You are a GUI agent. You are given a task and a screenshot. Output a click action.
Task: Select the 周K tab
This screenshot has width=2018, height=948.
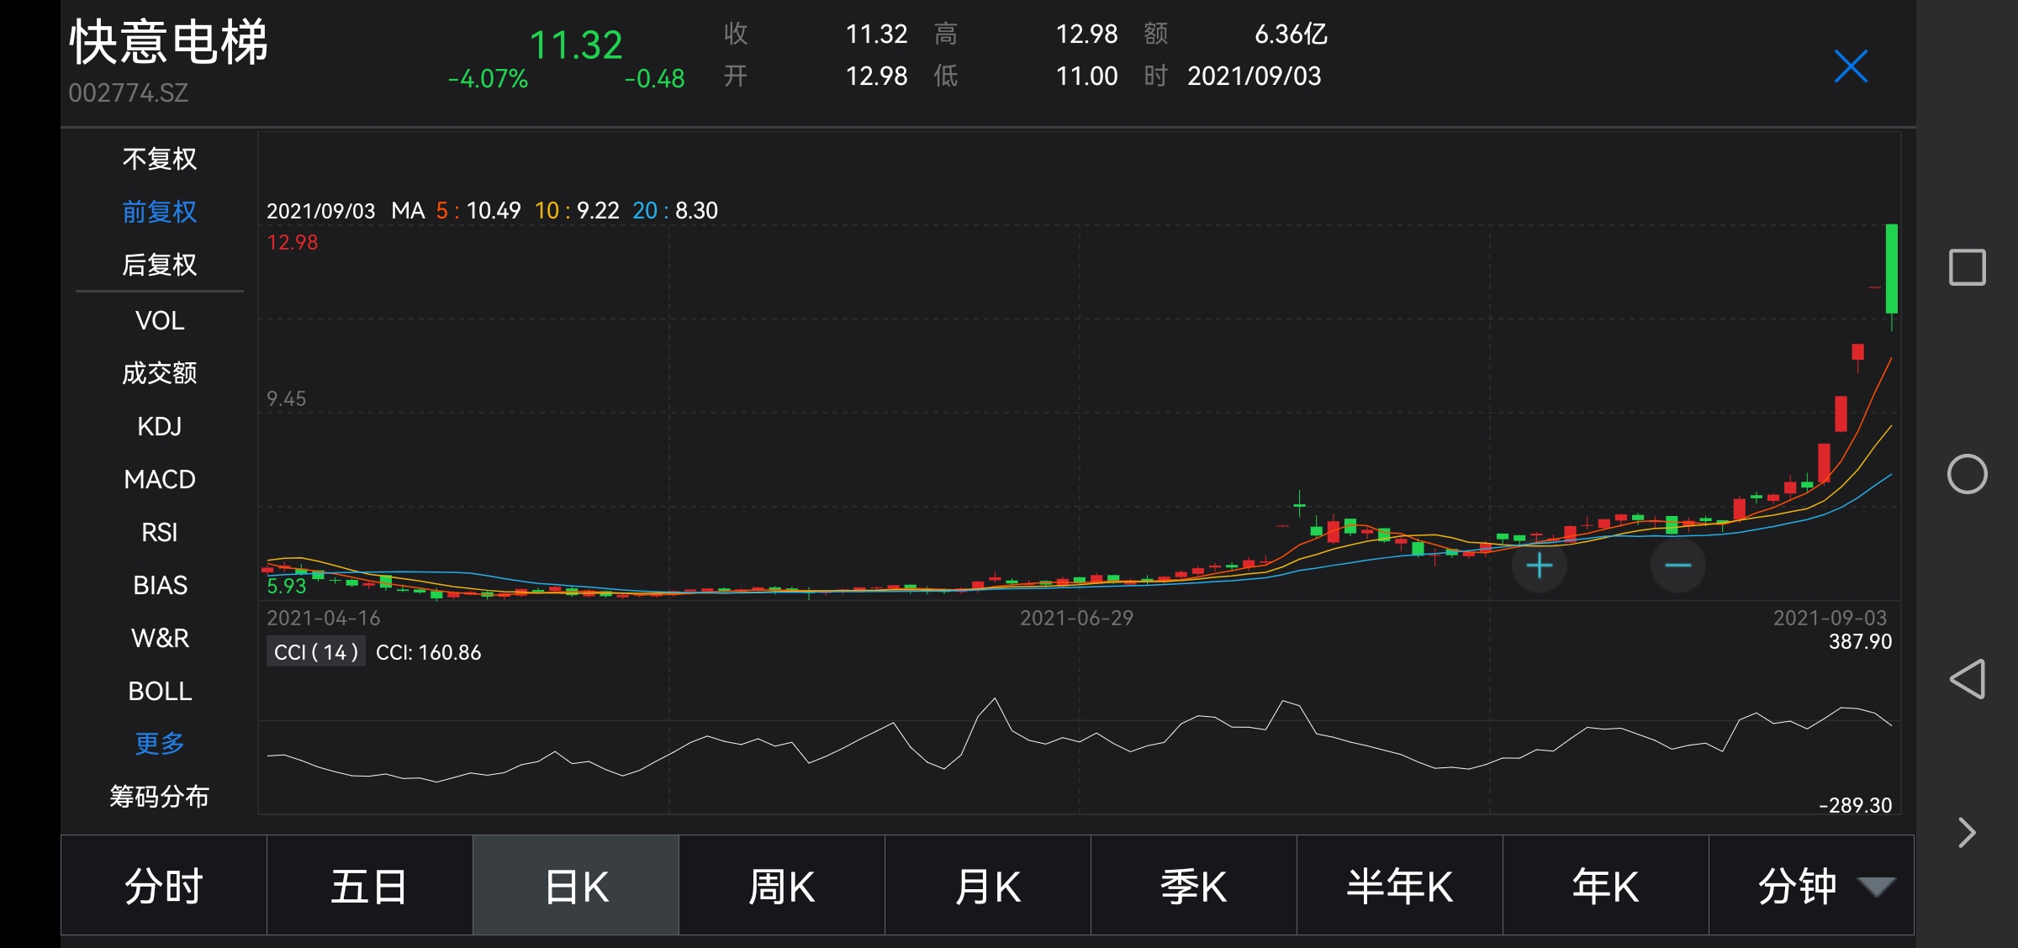[x=782, y=886]
